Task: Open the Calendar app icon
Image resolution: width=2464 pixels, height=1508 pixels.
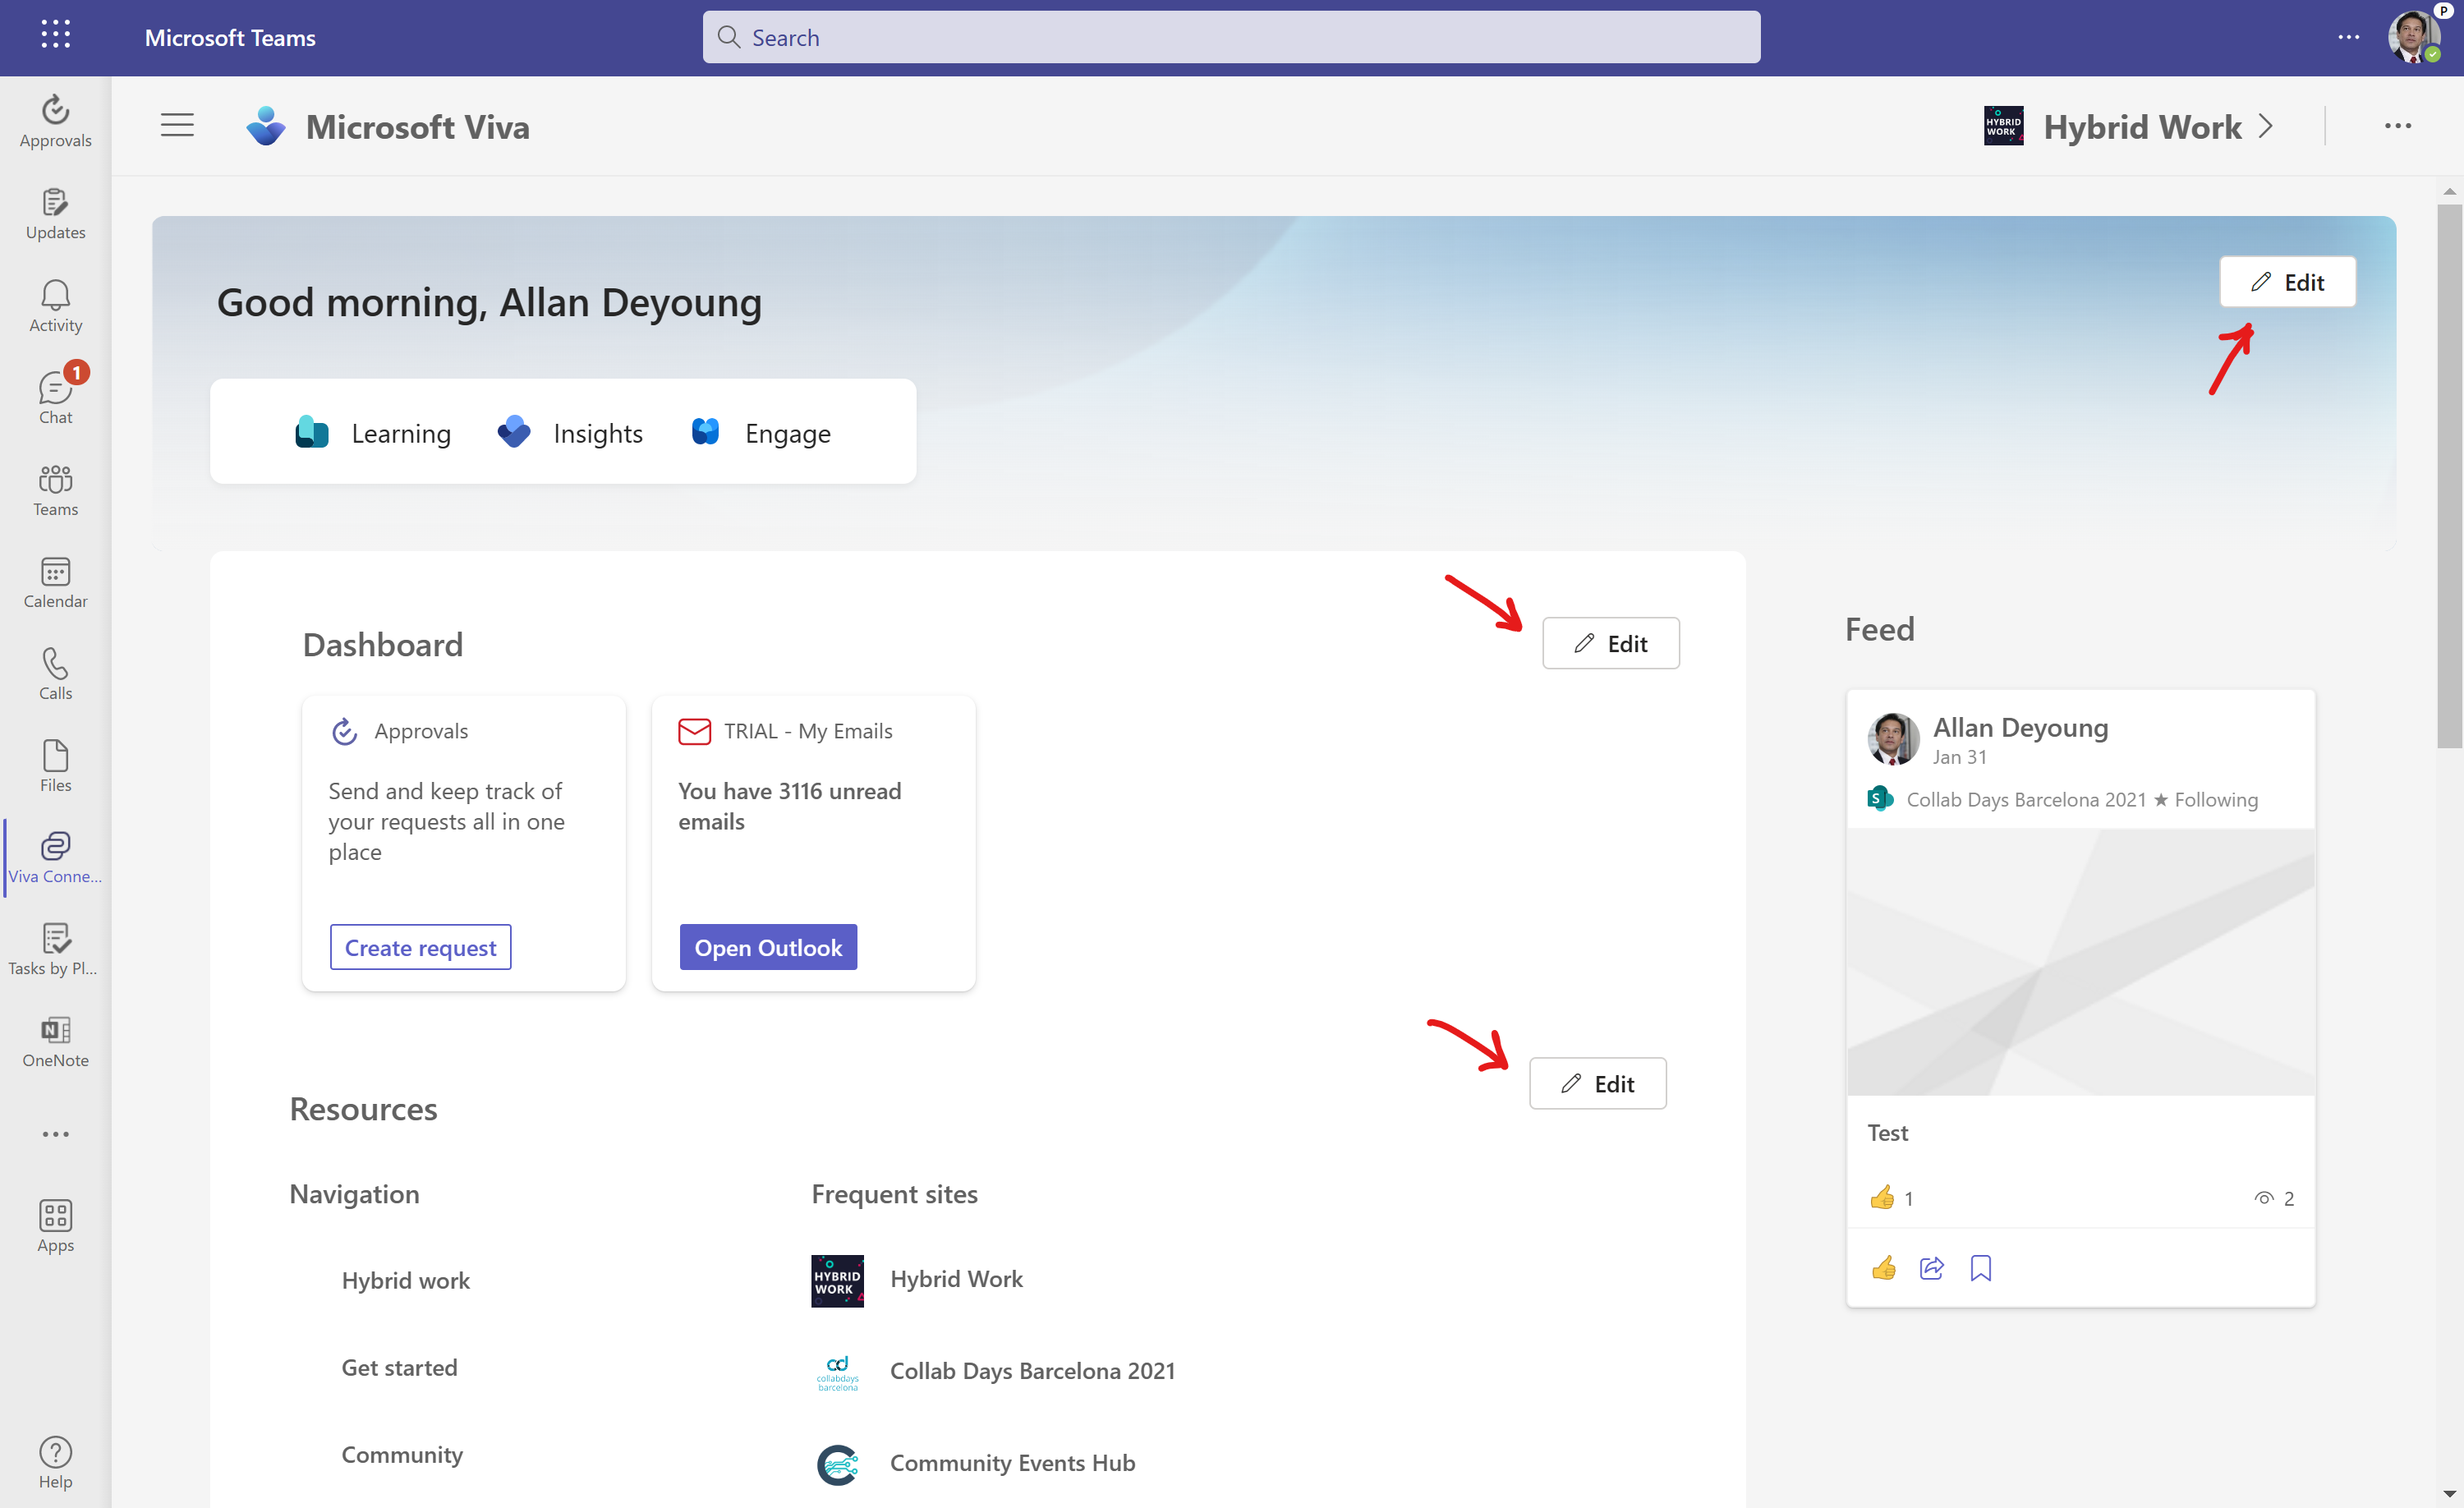Action: click(55, 582)
